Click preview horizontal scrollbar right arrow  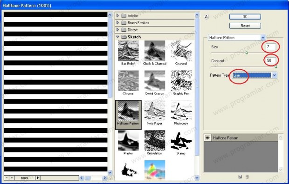click(x=105, y=178)
